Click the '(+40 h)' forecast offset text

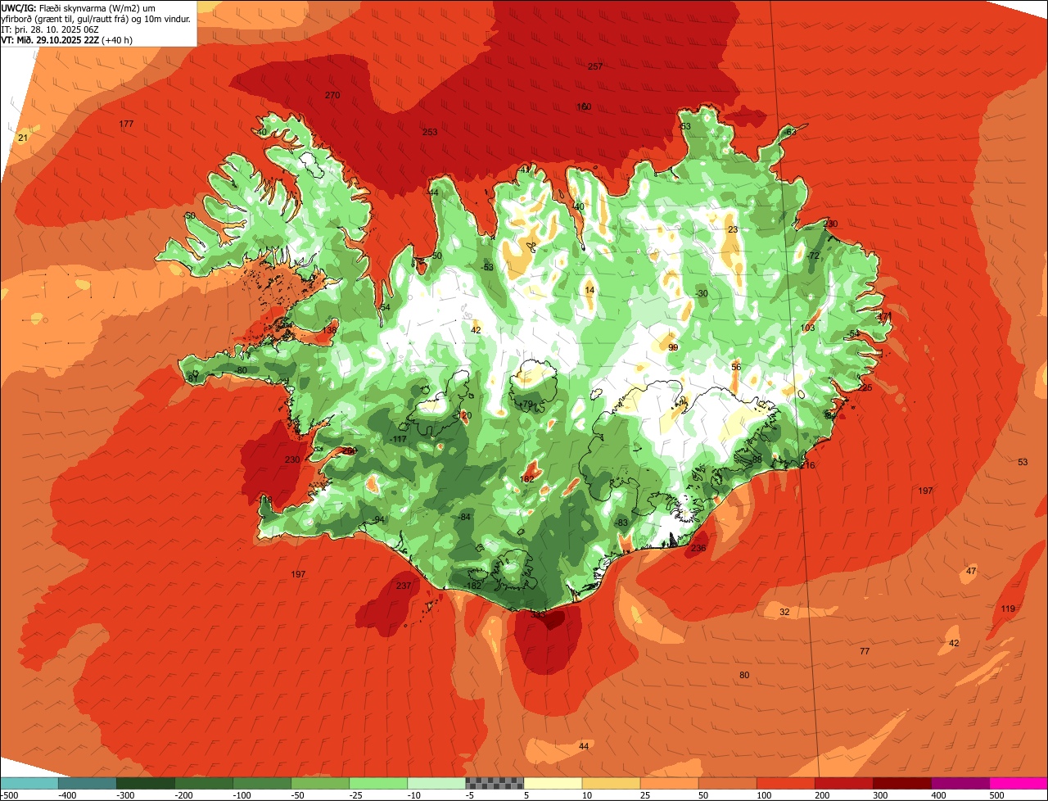(117, 39)
